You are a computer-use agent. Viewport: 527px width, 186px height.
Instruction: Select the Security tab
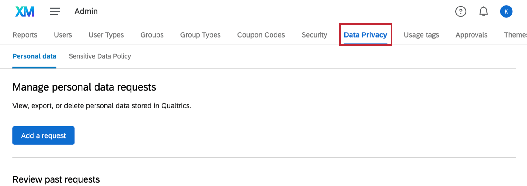click(314, 35)
